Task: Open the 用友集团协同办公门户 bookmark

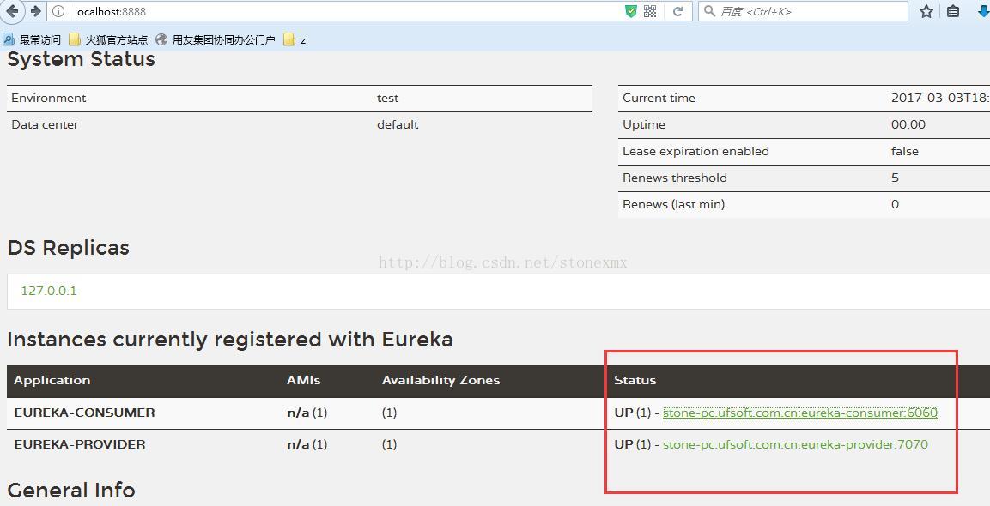Action: (x=216, y=39)
